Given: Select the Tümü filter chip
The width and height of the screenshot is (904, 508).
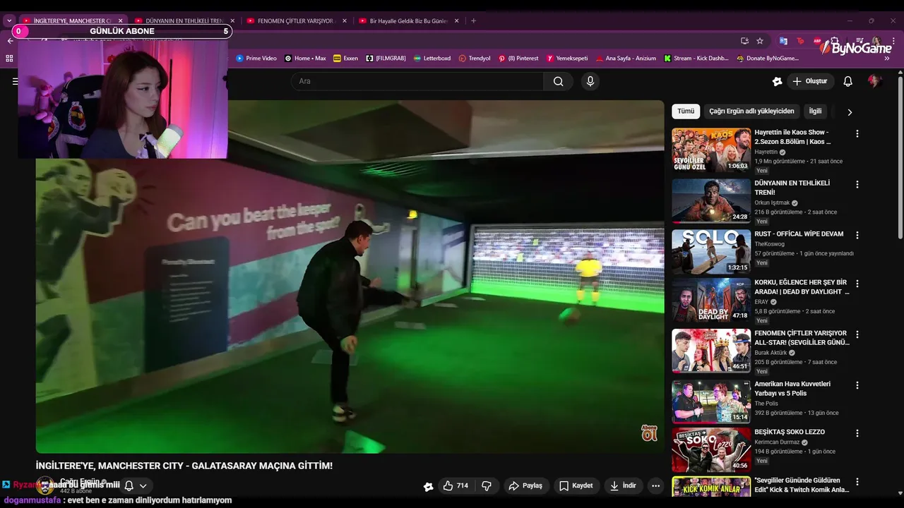Looking at the screenshot, I should (x=686, y=111).
